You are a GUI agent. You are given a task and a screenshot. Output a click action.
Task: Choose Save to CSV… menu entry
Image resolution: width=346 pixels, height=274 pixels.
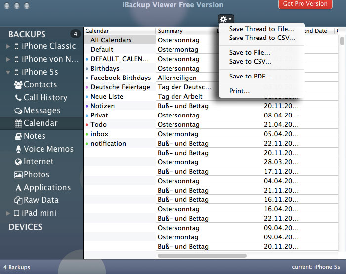point(261,62)
